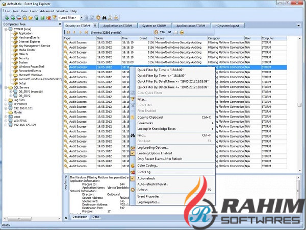Open the Advanced menu
The height and width of the screenshot is (230, 306).
point(47,11)
